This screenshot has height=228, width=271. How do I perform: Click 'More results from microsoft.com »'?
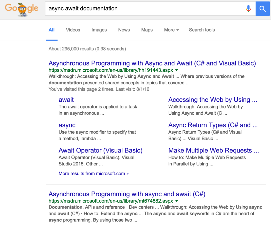(94, 174)
